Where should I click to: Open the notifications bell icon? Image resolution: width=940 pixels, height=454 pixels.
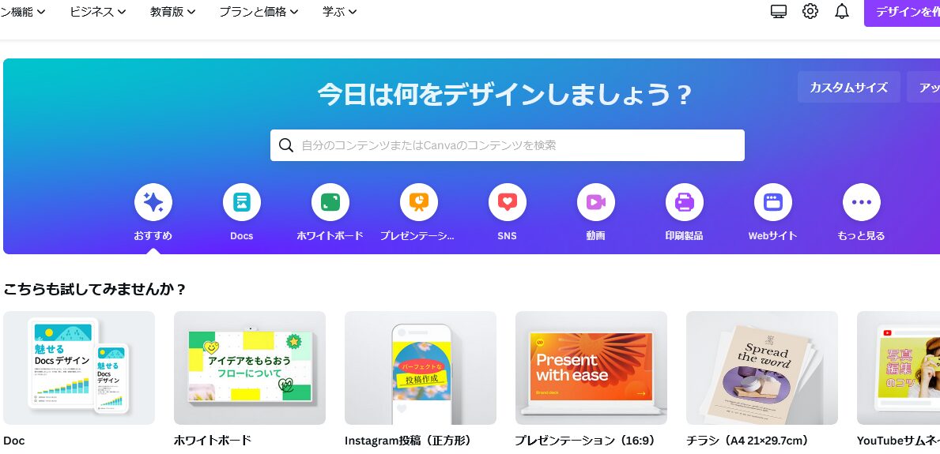click(842, 11)
